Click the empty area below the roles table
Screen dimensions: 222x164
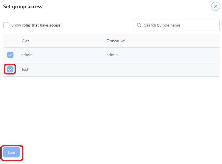click(x=111, y=111)
